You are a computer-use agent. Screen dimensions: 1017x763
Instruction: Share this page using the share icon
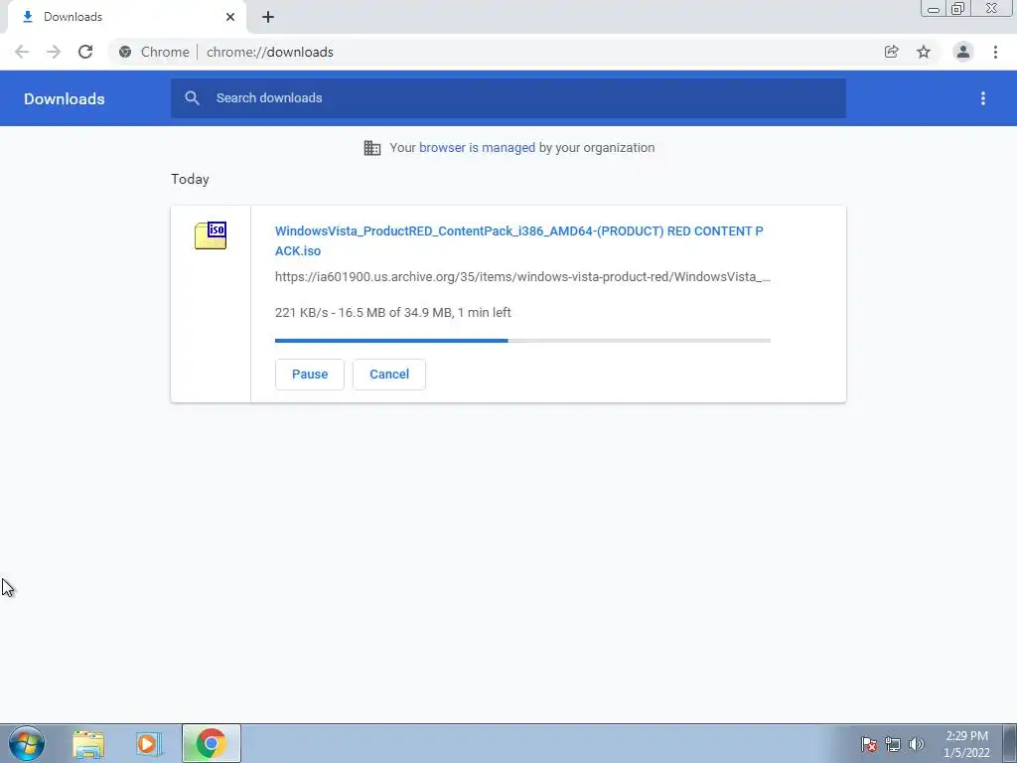892,52
